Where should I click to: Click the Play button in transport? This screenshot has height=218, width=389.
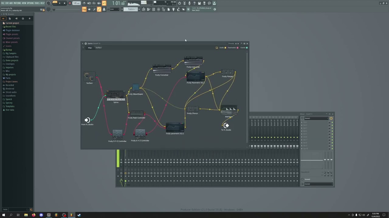[x=60, y=3]
